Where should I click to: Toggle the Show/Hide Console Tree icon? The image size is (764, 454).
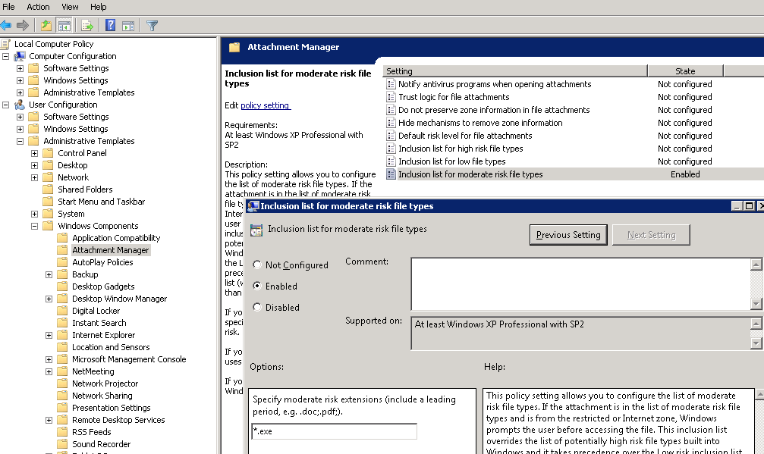tap(64, 26)
